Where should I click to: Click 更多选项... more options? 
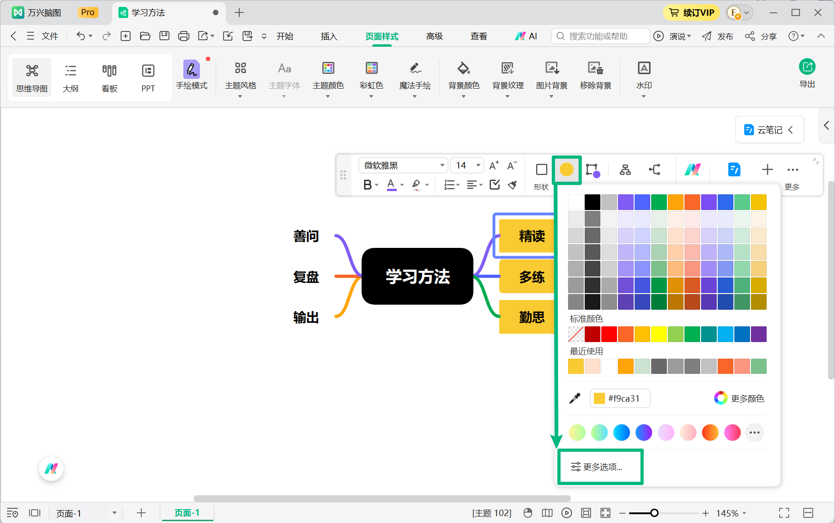(x=597, y=467)
